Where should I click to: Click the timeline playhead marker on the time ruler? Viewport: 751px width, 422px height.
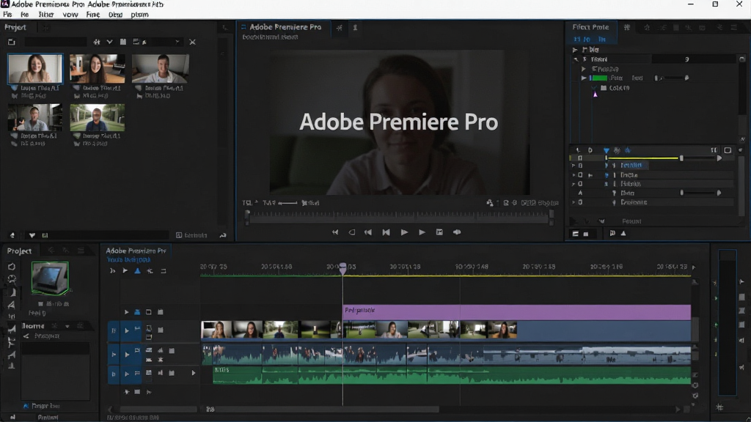(x=343, y=268)
